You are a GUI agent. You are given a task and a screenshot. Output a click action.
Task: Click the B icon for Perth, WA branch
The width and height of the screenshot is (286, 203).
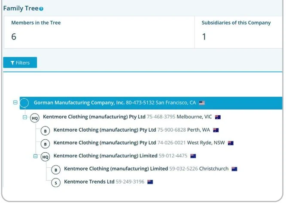45,131
